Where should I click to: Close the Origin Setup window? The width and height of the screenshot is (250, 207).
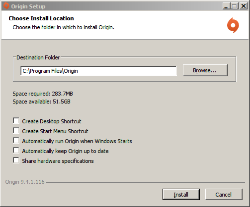(x=244, y=6)
